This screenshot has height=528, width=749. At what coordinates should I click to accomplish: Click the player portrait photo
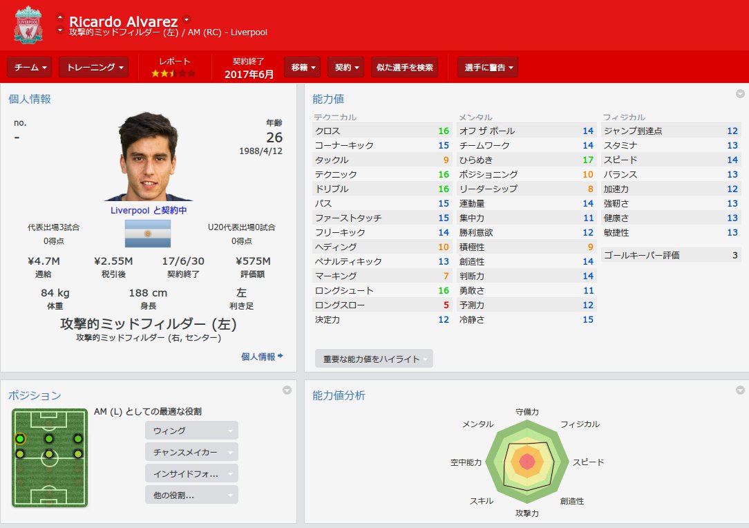pyautogui.click(x=148, y=157)
